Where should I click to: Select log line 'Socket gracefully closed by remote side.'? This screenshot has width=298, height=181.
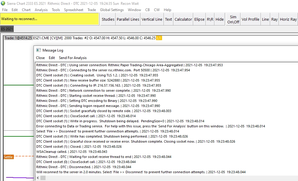(x=104, y=111)
